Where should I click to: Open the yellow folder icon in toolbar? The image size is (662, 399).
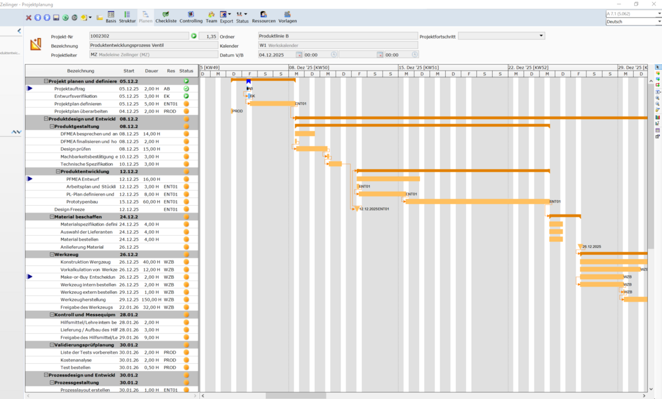[x=99, y=18]
